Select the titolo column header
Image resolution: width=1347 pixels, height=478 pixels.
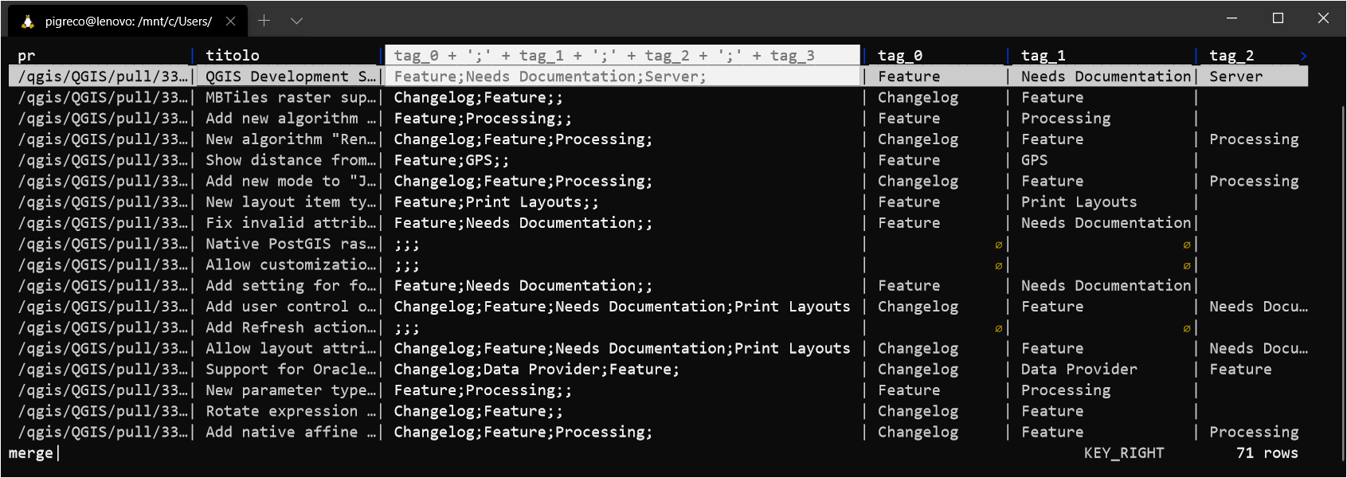tap(233, 56)
